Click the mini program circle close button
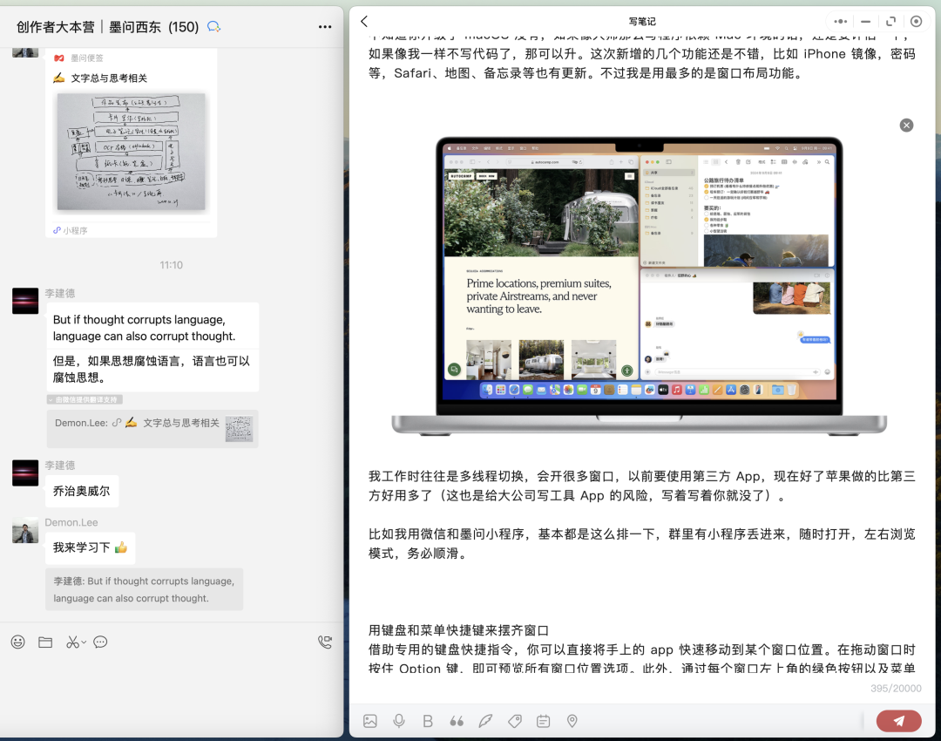The height and width of the screenshot is (741, 941). pyautogui.click(x=916, y=21)
